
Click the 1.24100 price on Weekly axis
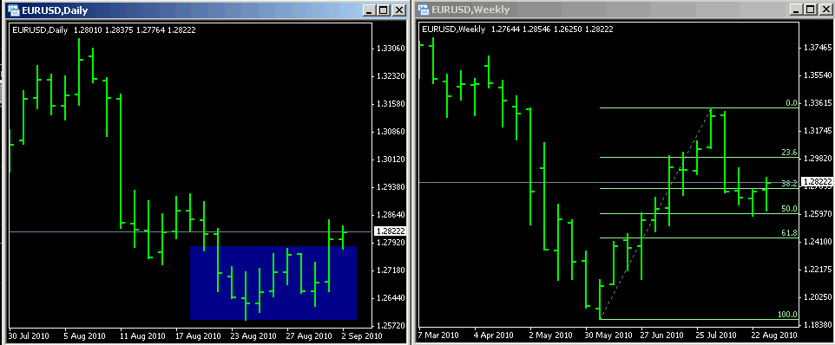click(x=817, y=241)
